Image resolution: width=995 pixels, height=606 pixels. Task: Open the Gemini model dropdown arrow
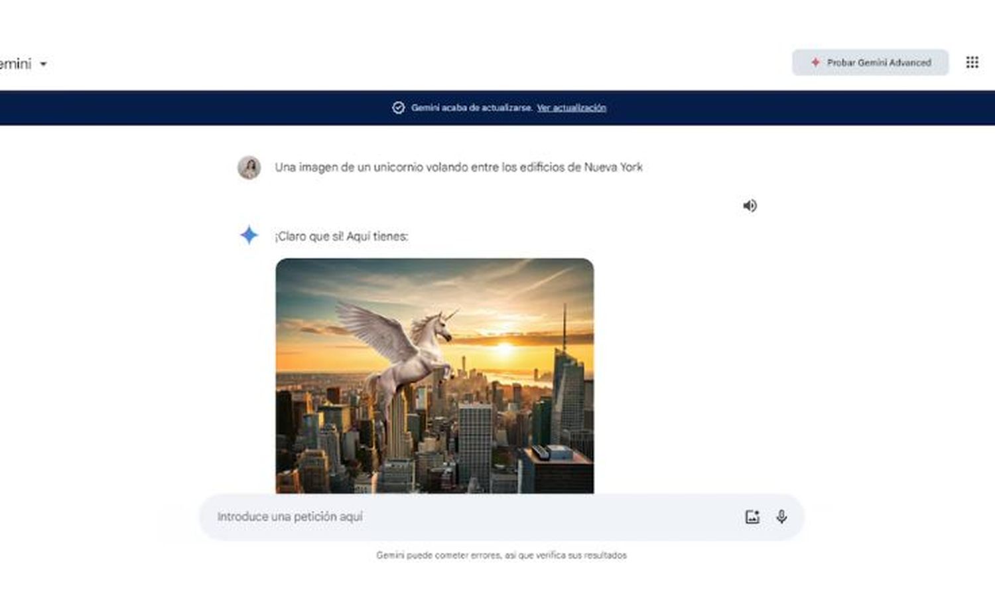[x=44, y=64]
